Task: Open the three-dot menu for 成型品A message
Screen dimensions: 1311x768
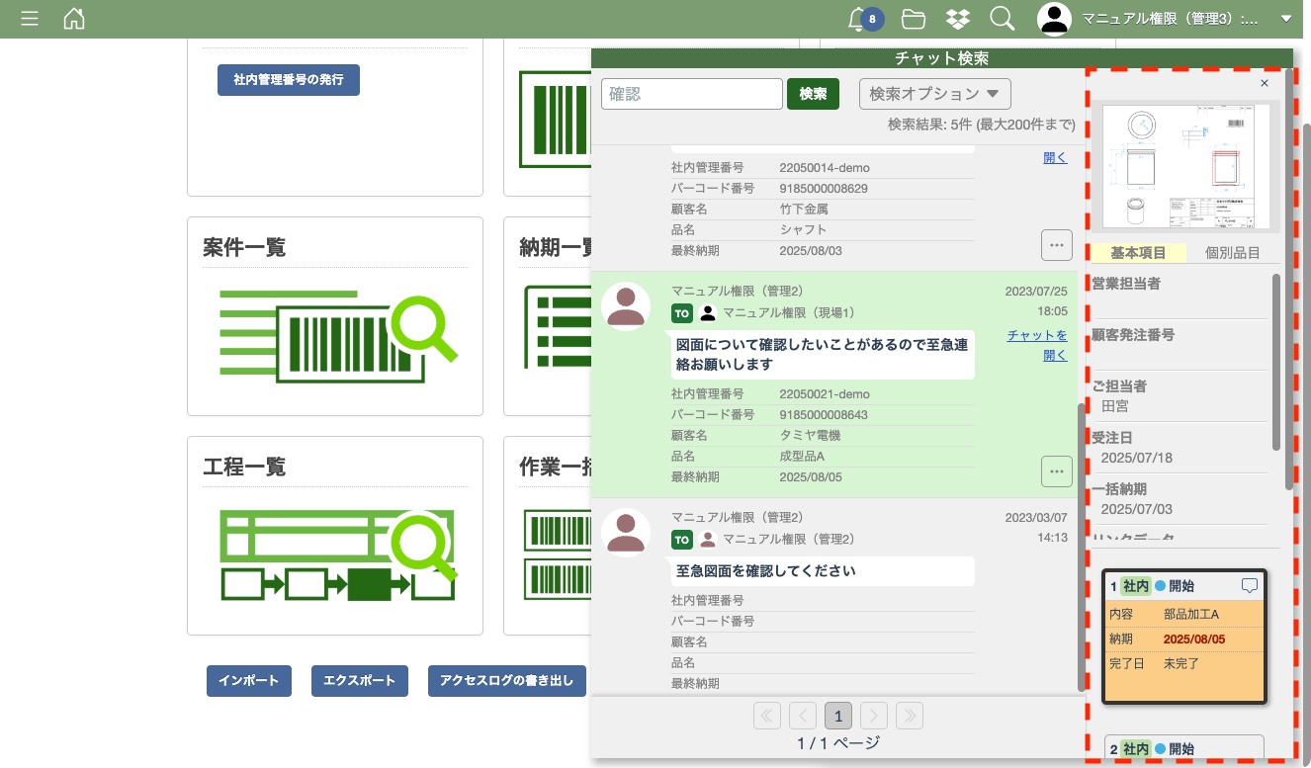Action: [1057, 471]
